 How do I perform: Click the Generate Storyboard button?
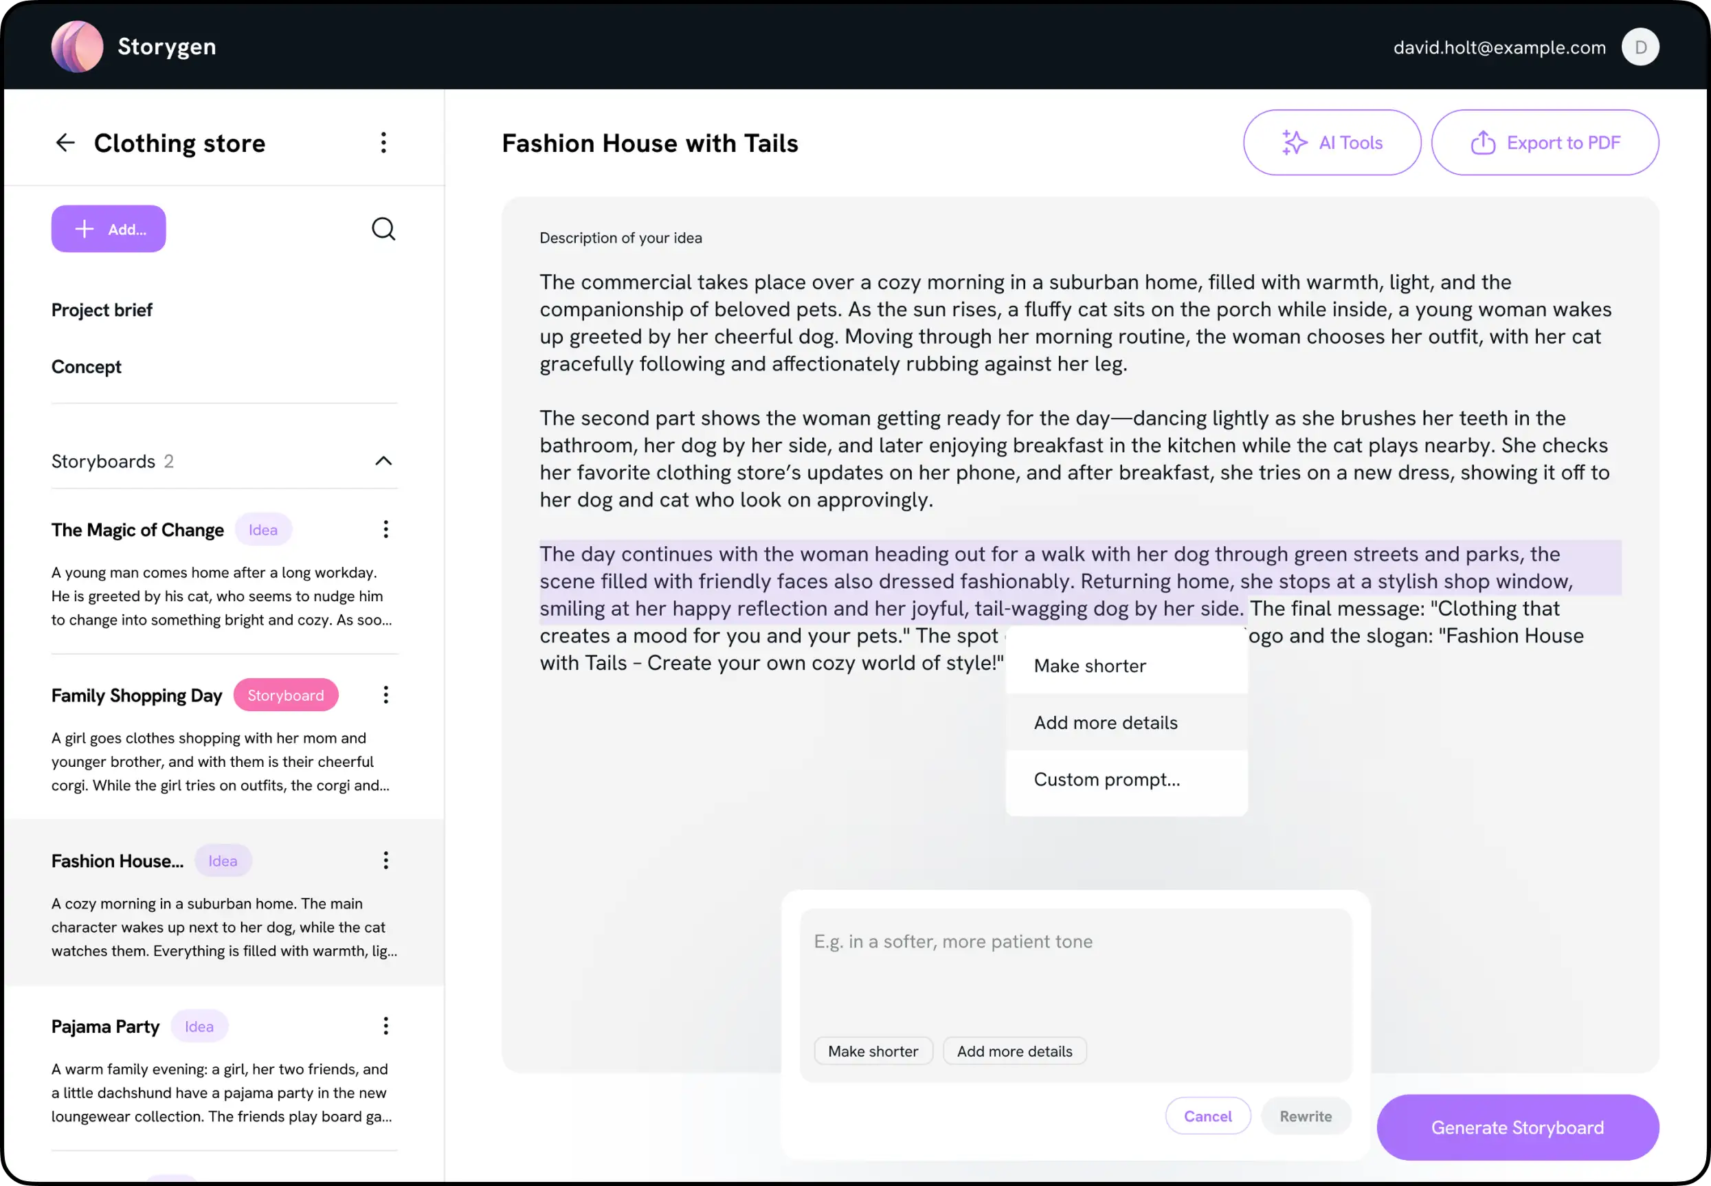coord(1517,1128)
